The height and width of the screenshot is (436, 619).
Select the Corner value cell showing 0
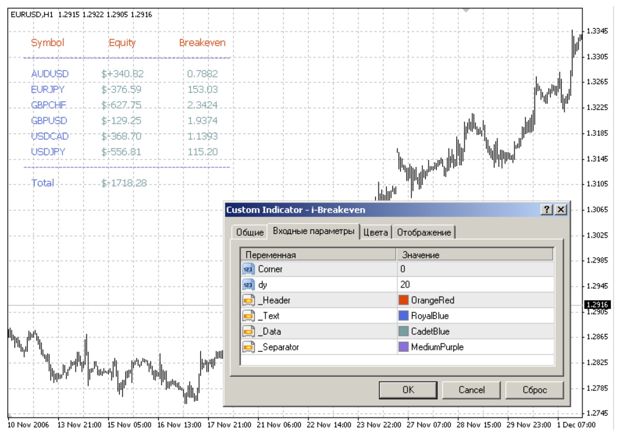click(x=476, y=269)
